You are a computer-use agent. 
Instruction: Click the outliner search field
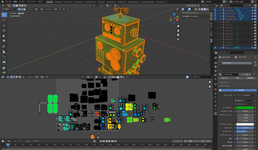[235, 5]
